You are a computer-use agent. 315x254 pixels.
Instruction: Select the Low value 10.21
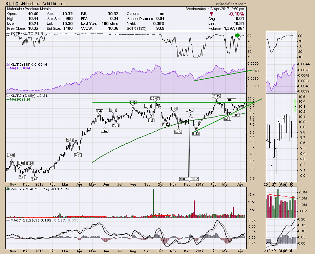point(33,23)
